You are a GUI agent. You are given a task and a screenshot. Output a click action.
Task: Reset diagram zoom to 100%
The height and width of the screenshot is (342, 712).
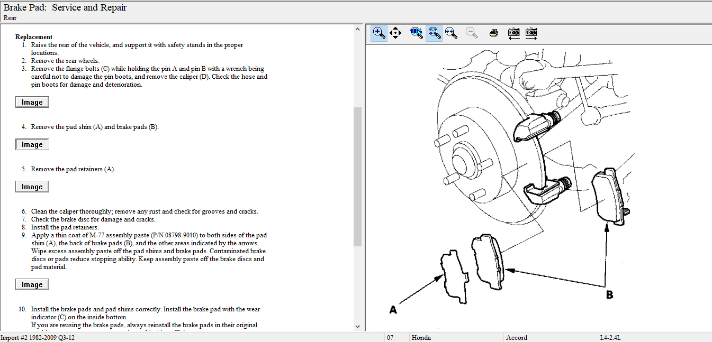point(417,33)
